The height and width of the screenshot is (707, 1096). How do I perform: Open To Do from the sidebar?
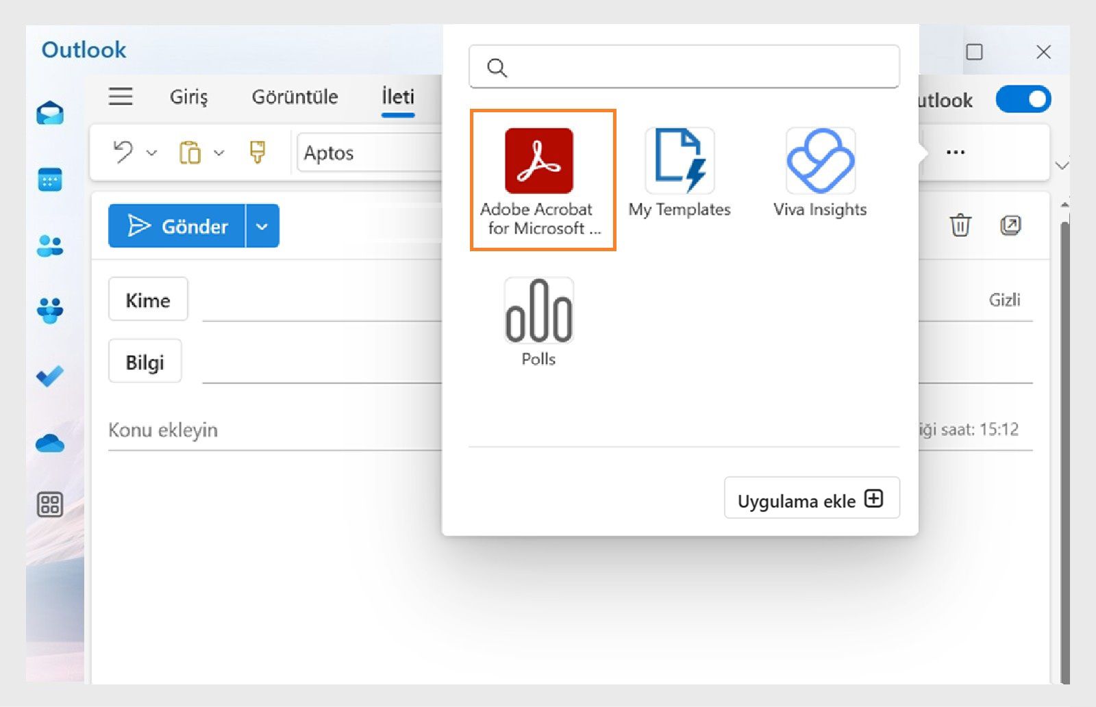coord(49,377)
